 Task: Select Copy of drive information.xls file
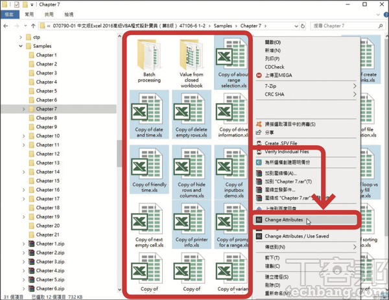231,115
